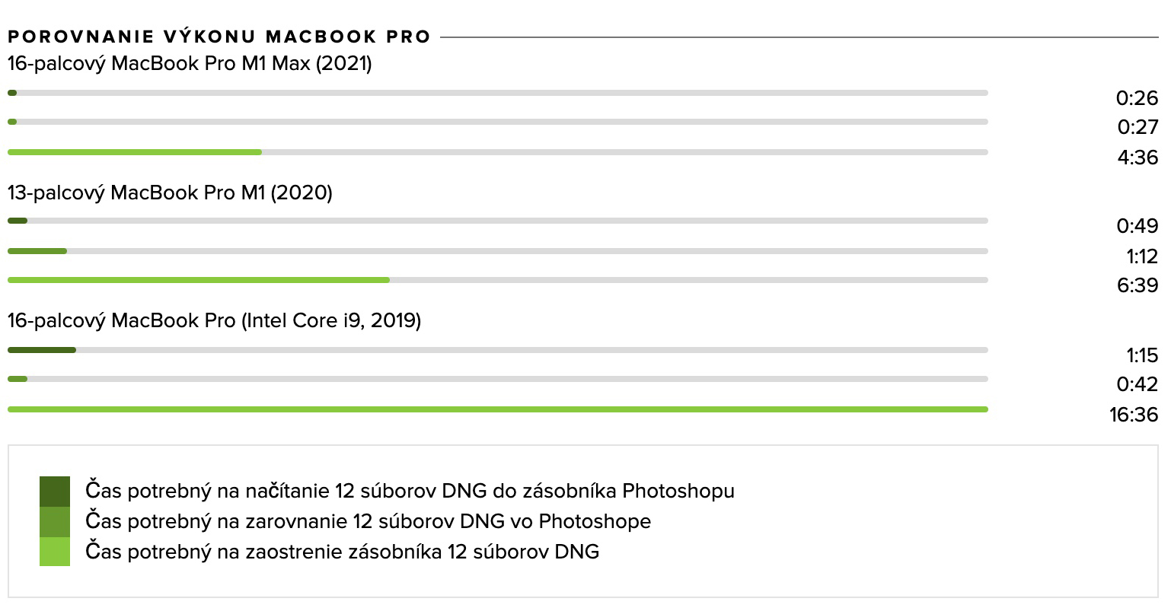The image size is (1171, 611).
Task: Click the 16-palcový MacBook Pro M1 Max label
Action: [190, 64]
